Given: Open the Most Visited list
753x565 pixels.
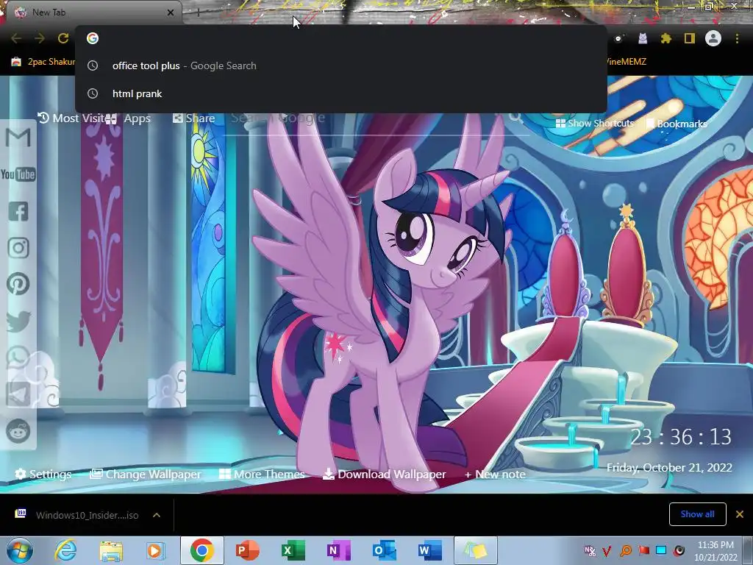Looking at the screenshot, I should pyautogui.click(x=70, y=118).
